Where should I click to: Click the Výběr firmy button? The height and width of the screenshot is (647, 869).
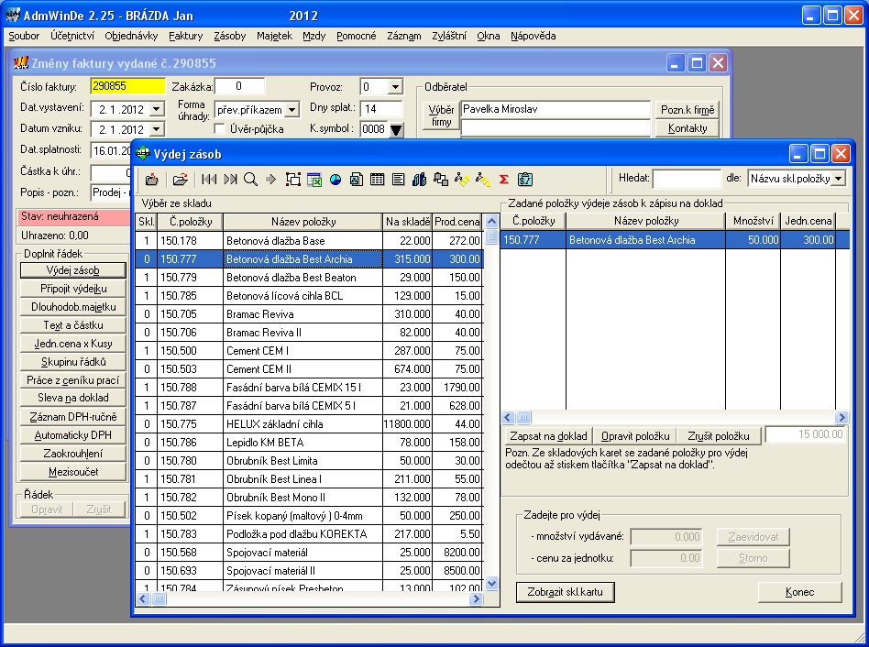tap(441, 115)
